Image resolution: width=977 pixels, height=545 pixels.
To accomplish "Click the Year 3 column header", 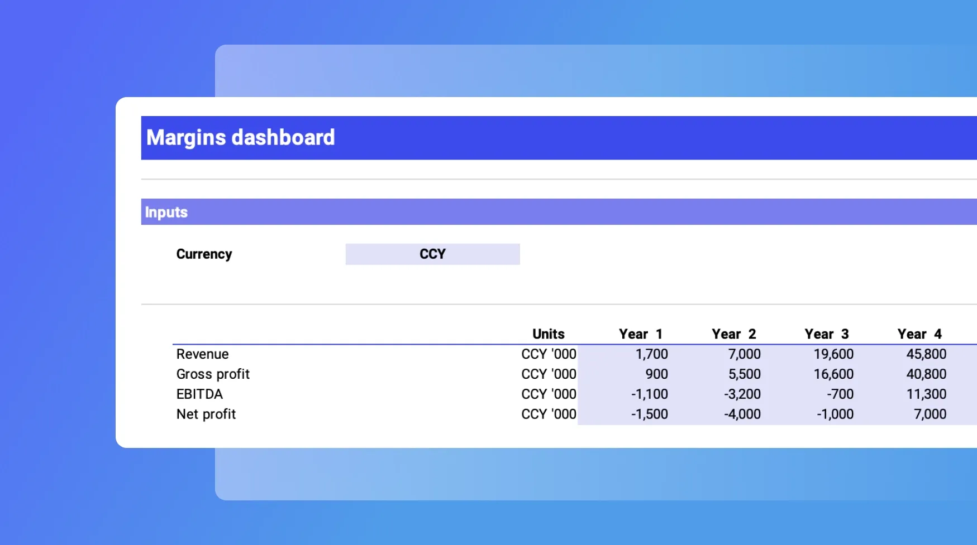I will coord(826,334).
